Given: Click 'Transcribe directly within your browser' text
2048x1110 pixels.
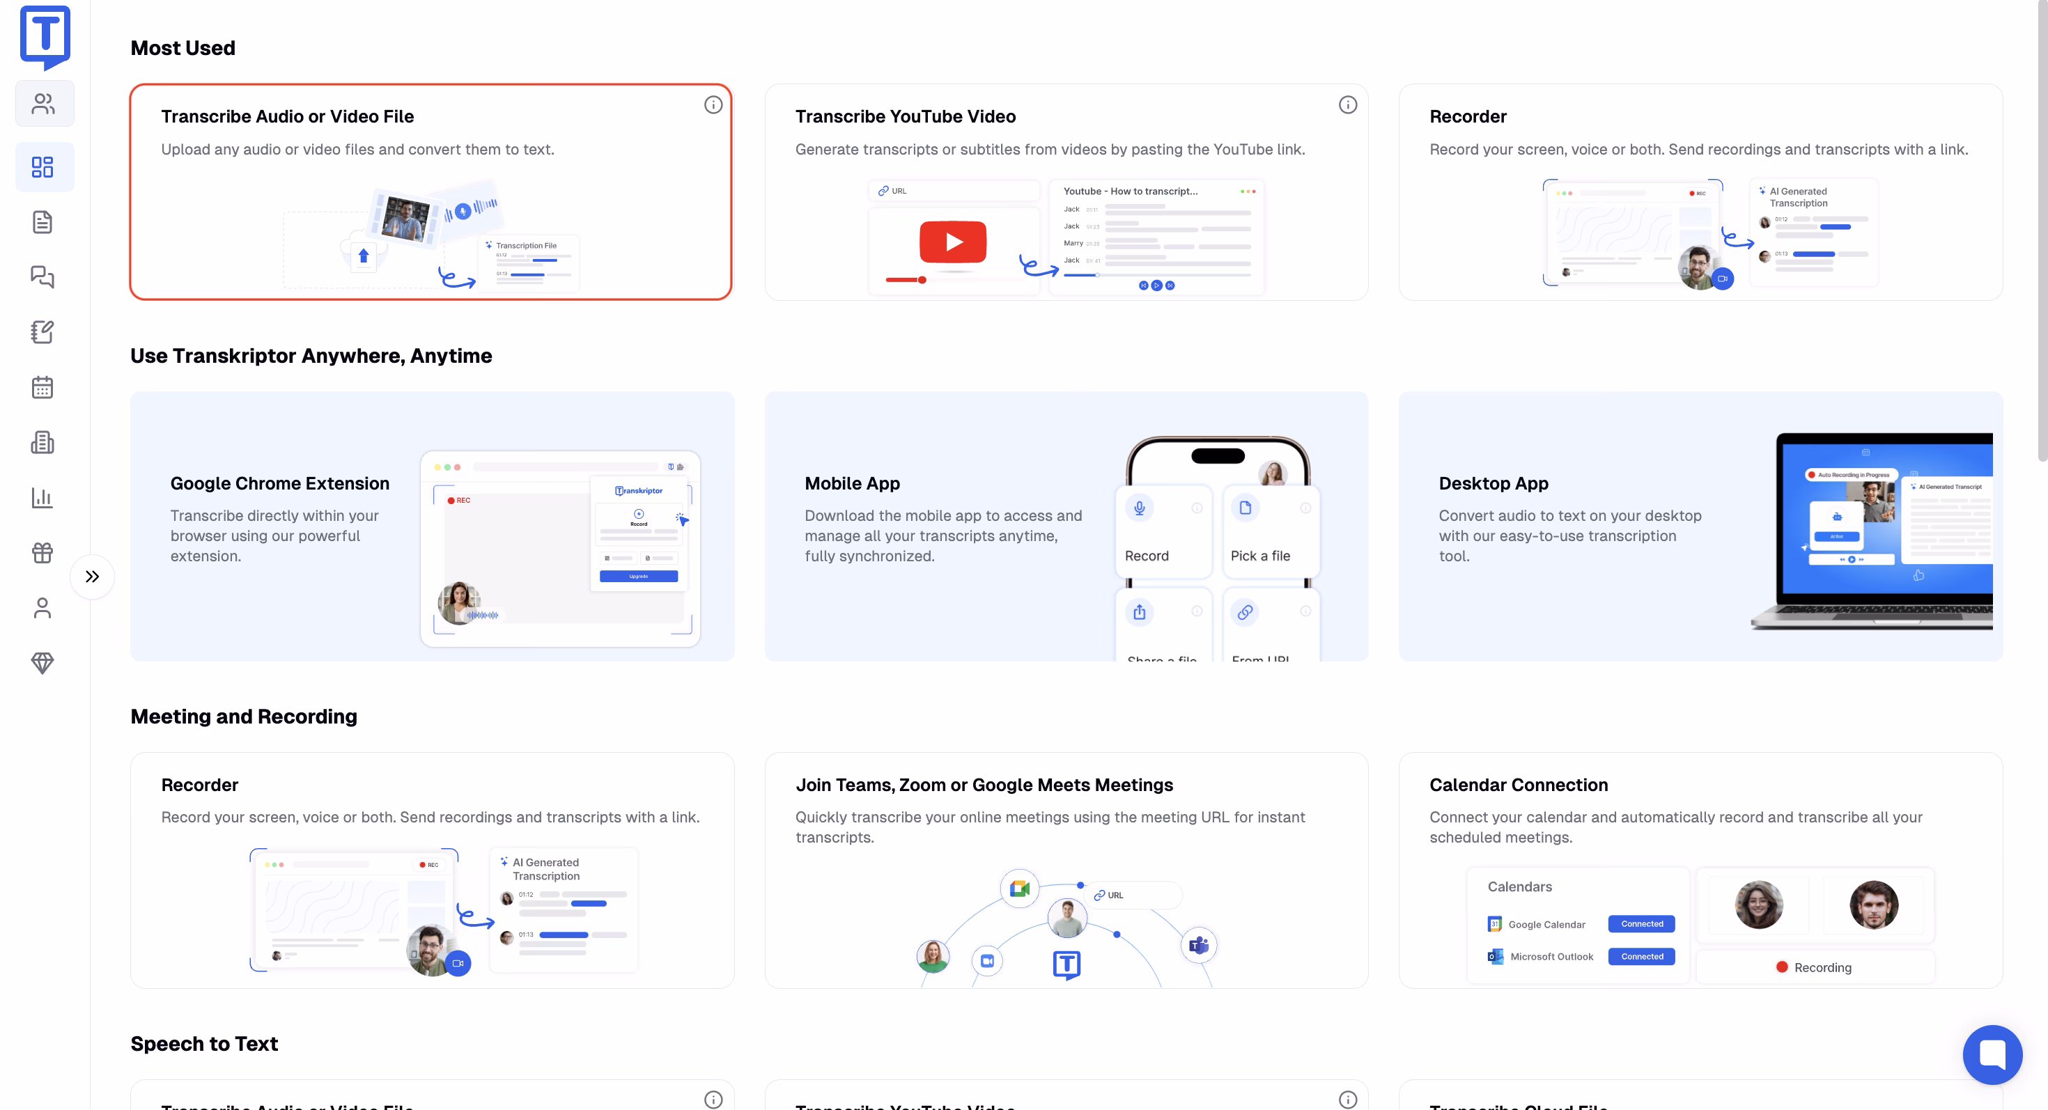Looking at the screenshot, I should coord(274,536).
